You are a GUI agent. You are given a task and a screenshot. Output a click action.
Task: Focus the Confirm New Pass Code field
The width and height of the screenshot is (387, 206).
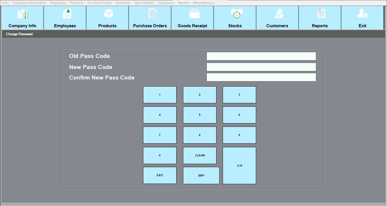(261, 77)
